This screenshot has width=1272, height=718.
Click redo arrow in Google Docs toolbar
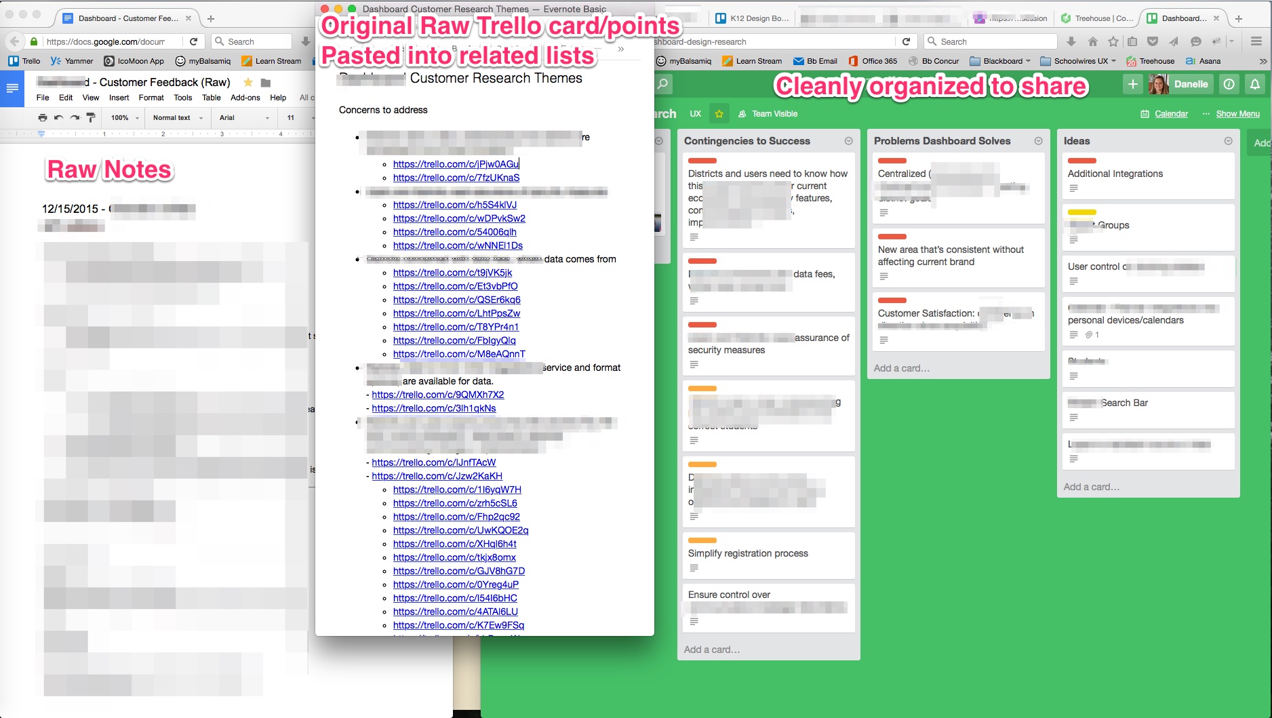(75, 118)
